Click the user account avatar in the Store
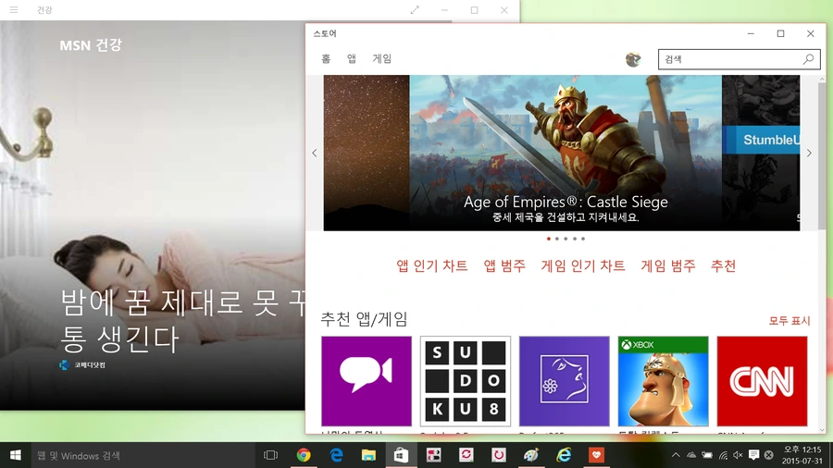The width and height of the screenshot is (833, 468). [x=633, y=59]
